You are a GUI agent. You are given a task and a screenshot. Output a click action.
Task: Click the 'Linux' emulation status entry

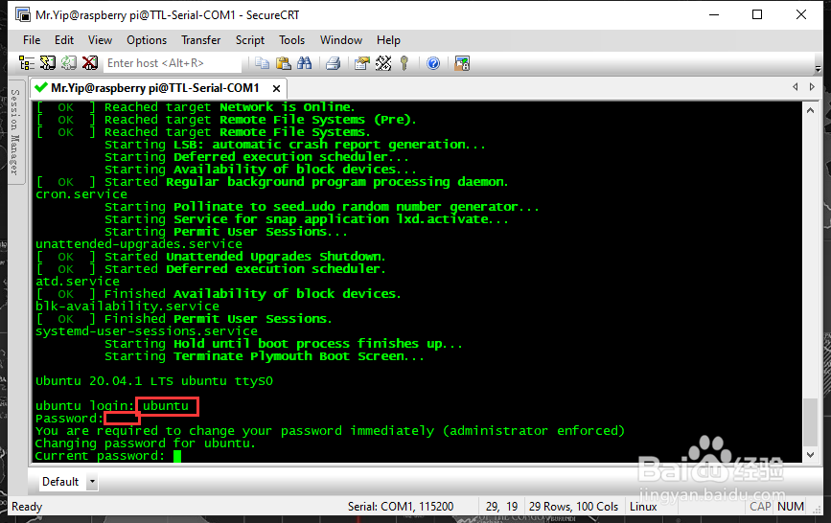pyautogui.click(x=643, y=507)
